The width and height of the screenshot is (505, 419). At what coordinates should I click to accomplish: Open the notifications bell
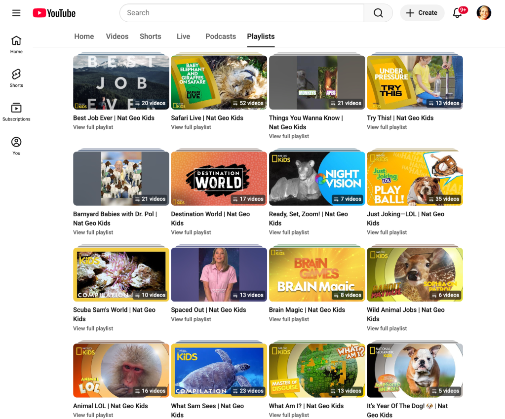tap(458, 13)
